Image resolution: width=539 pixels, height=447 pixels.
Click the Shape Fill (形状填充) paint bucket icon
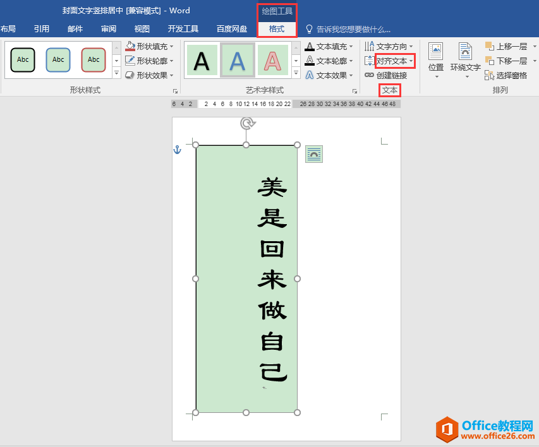[130, 46]
